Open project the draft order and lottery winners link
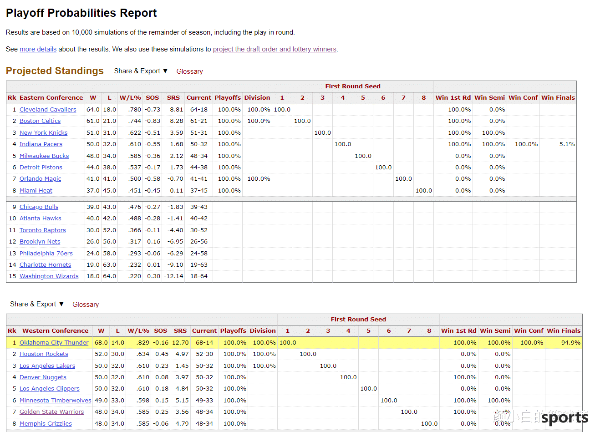 (275, 49)
